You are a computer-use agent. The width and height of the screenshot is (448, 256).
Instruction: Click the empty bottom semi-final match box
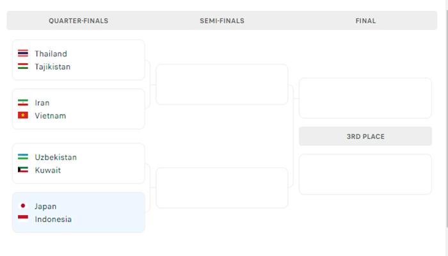click(x=222, y=188)
